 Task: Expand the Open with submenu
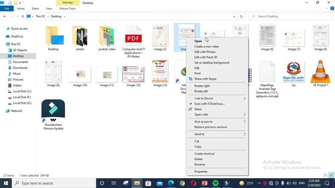tap(217, 114)
